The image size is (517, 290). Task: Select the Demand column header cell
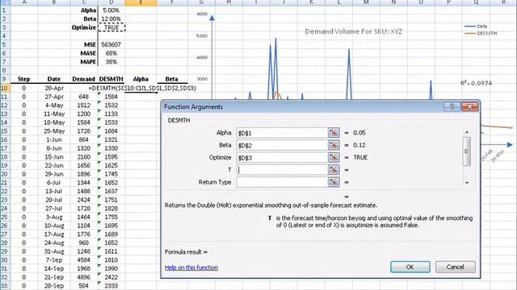click(x=84, y=79)
